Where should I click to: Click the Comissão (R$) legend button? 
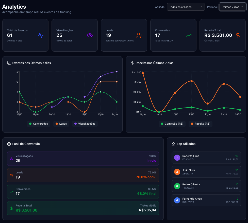(172, 124)
